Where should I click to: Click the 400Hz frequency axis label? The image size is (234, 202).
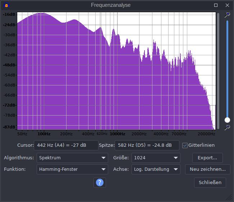tap(88, 134)
